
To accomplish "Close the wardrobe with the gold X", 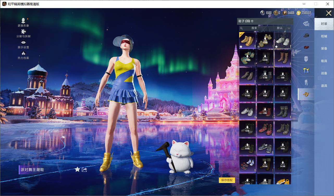I will pyautogui.click(x=329, y=13).
